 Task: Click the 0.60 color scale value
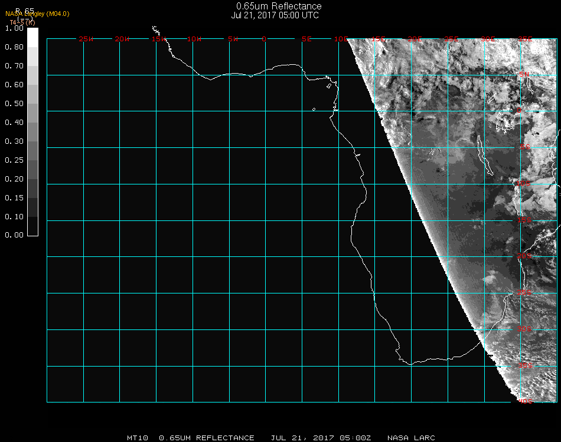pyautogui.click(x=14, y=85)
